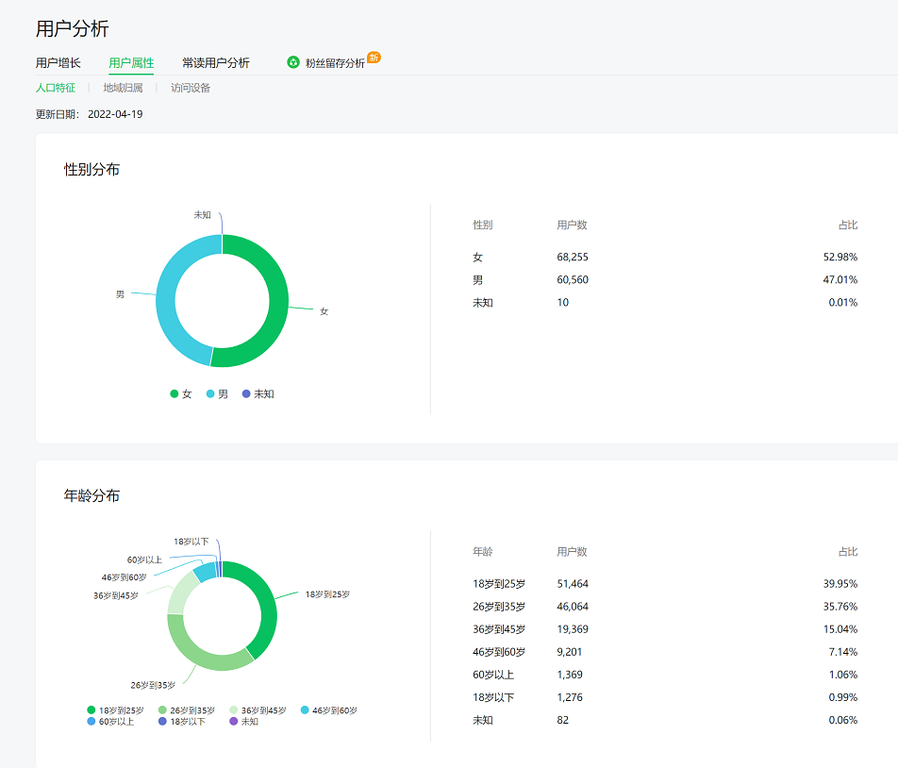Click the 性别分布 section title
The height and width of the screenshot is (768, 898).
pos(91,170)
